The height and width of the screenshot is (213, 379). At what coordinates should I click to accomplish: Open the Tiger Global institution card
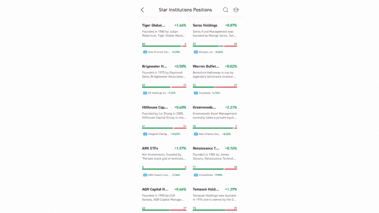click(164, 38)
